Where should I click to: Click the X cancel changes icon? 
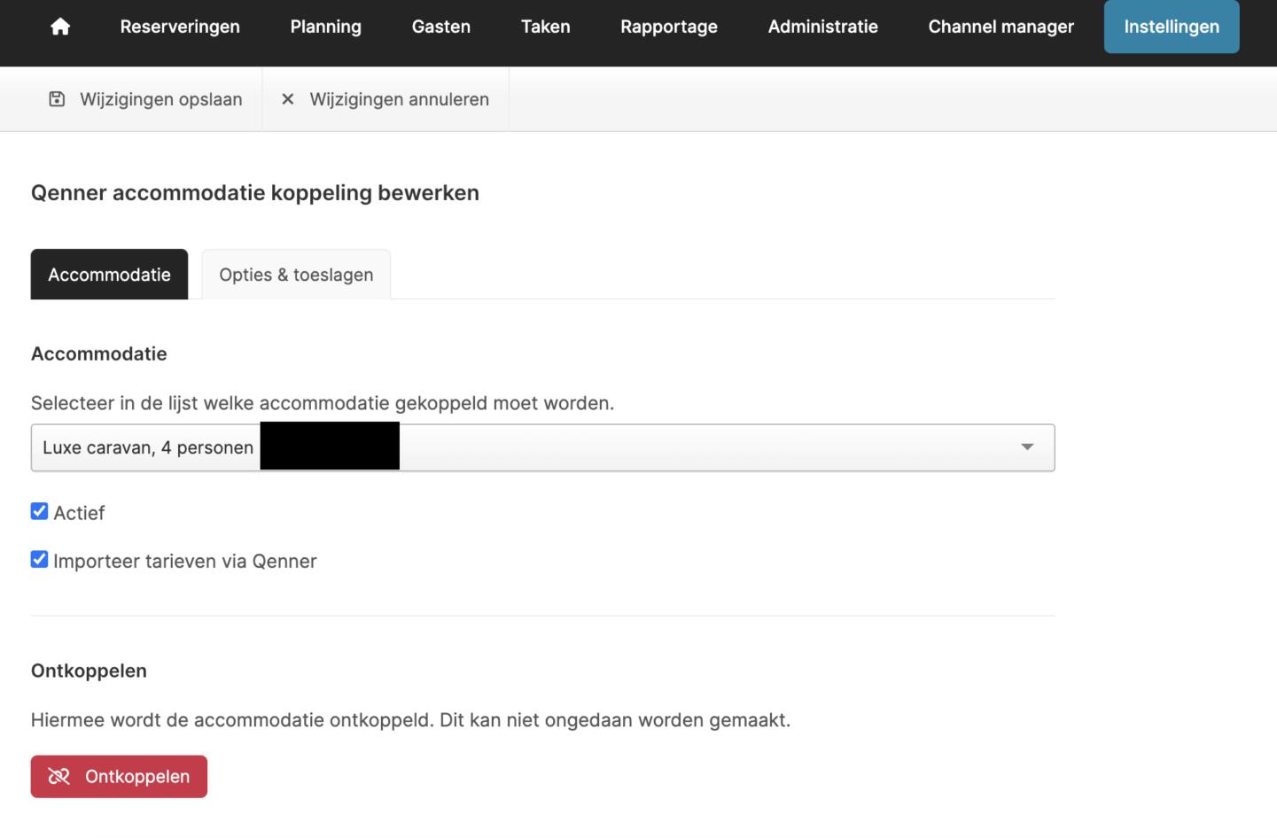click(x=287, y=99)
